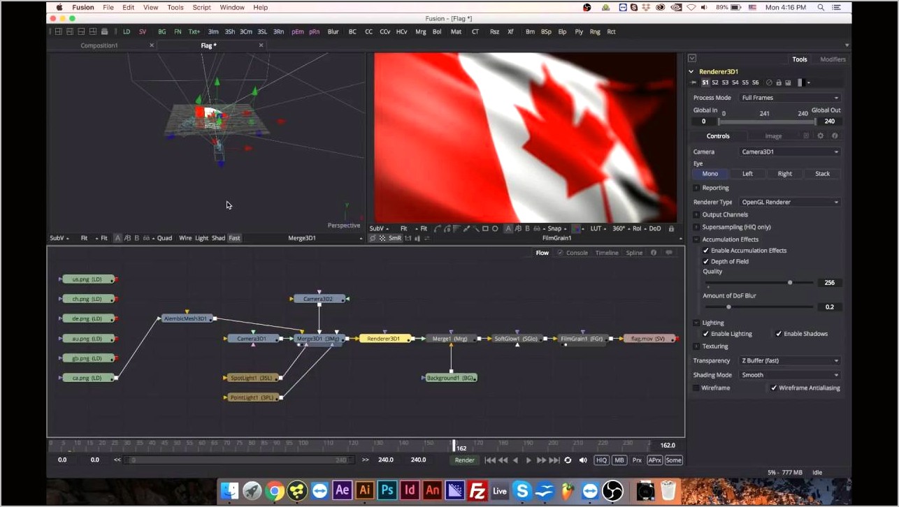The image size is (899, 507).
Task: Open the Process Mode dropdown
Action: click(x=790, y=98)
